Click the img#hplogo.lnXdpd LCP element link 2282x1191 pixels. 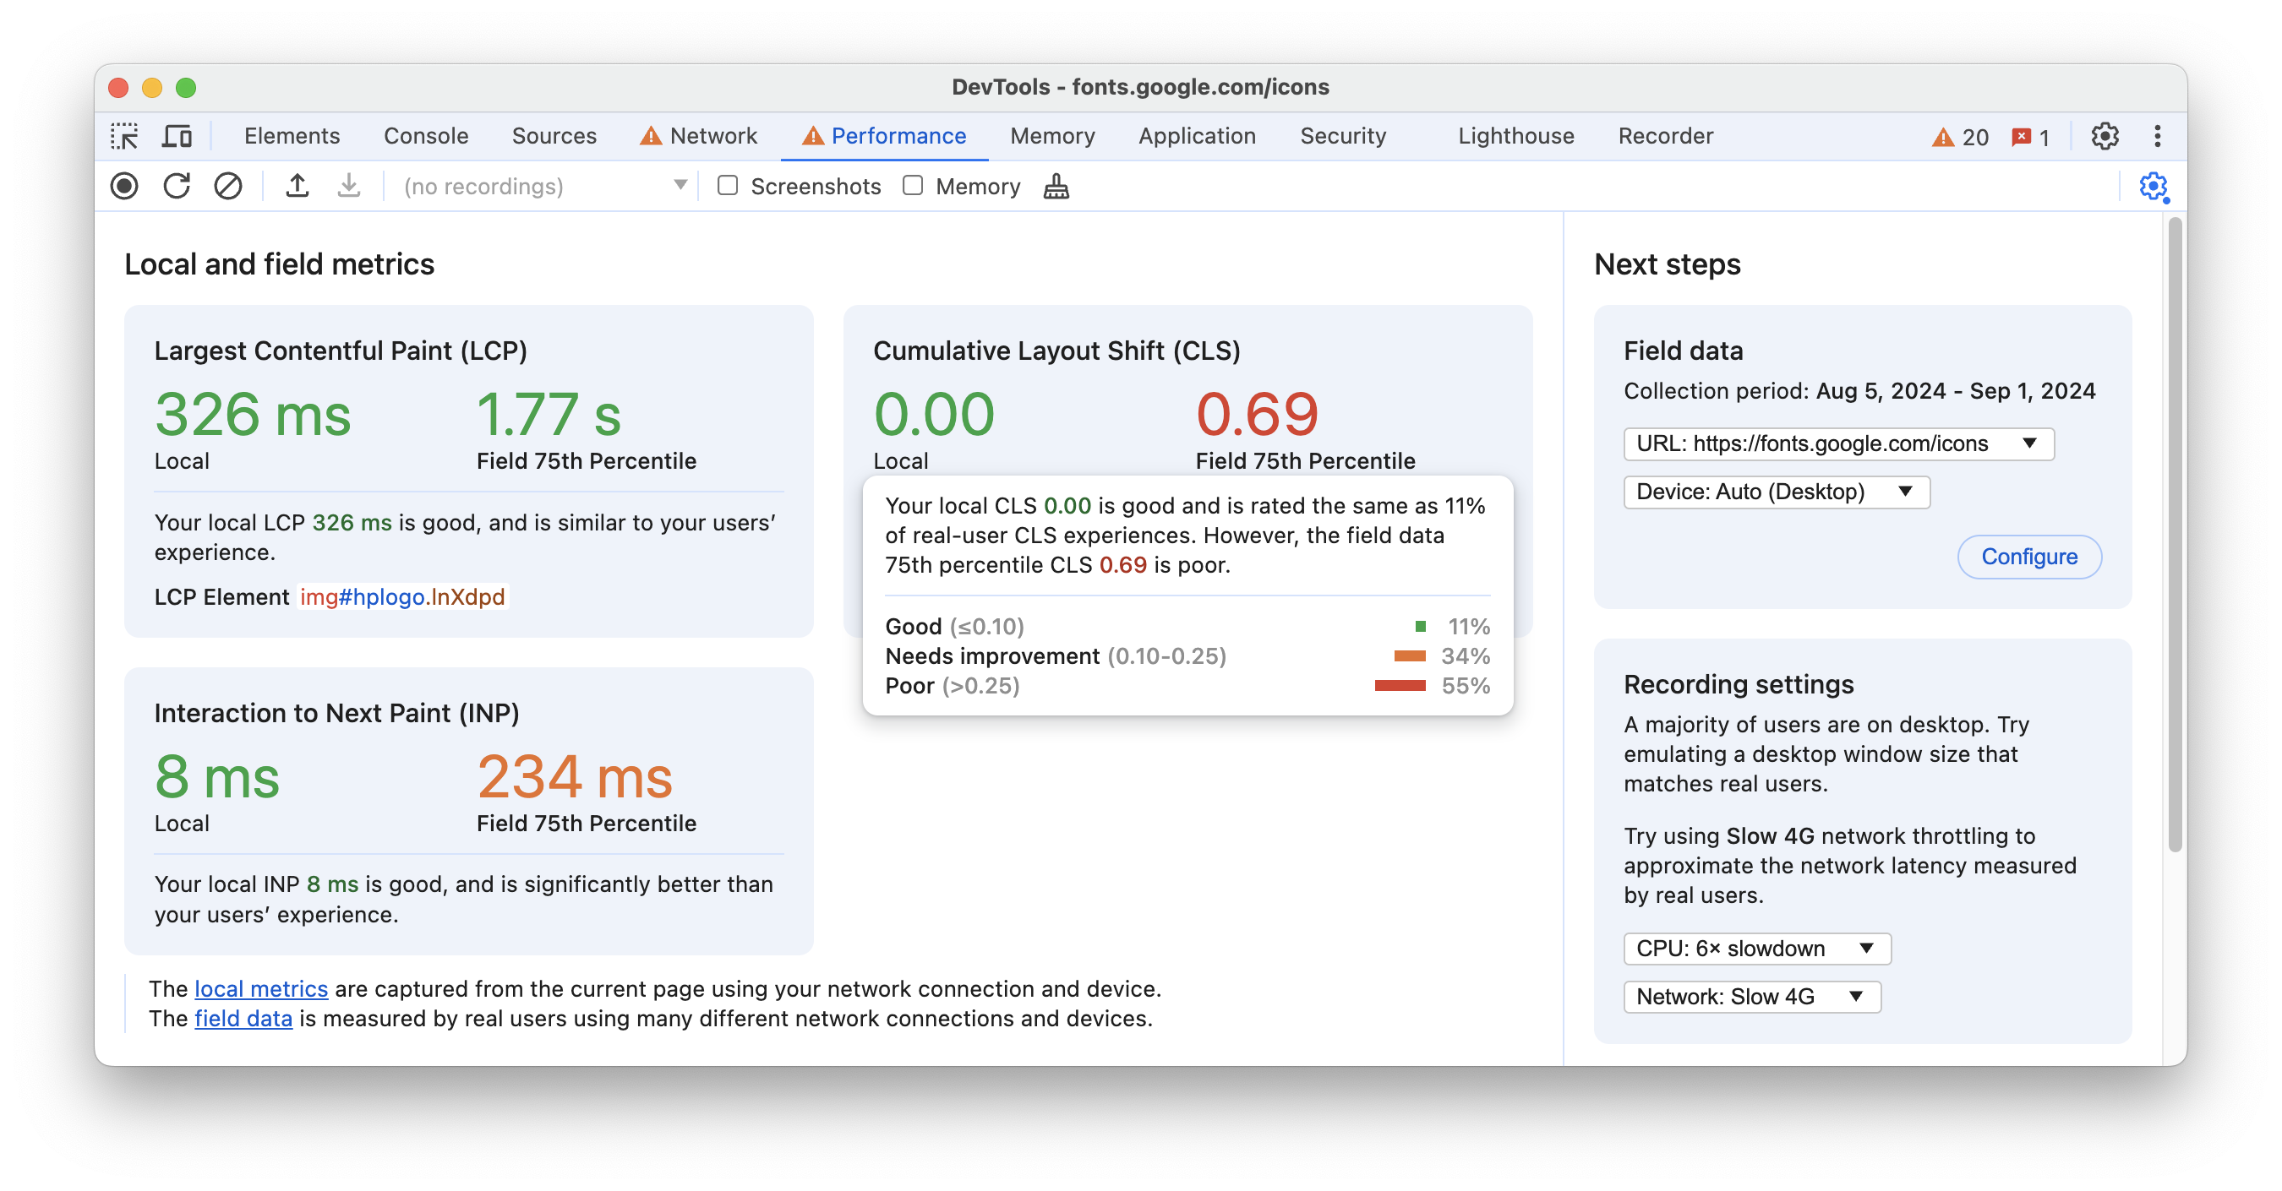point(401,595)
